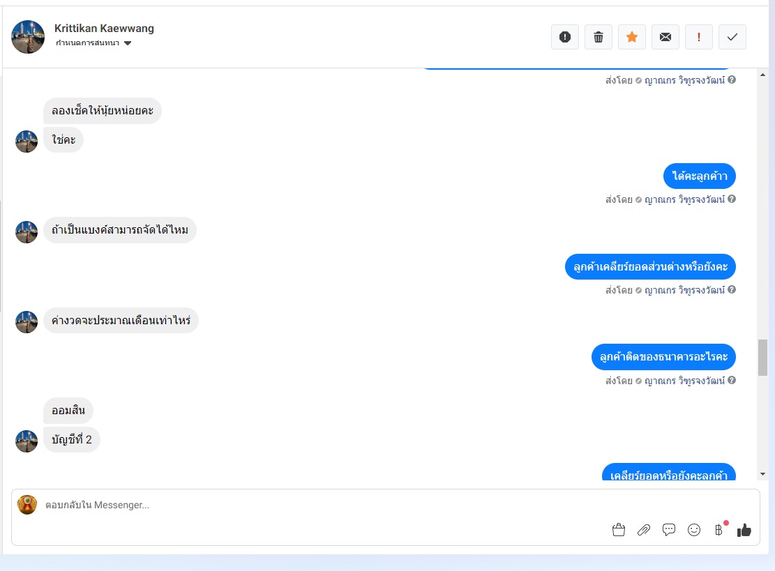Mark conversation unread with envelope icon

point(665,37)
